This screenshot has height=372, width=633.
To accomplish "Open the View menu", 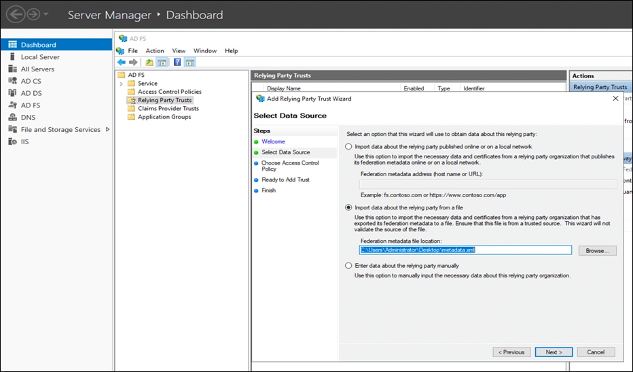I will [179, 51].
